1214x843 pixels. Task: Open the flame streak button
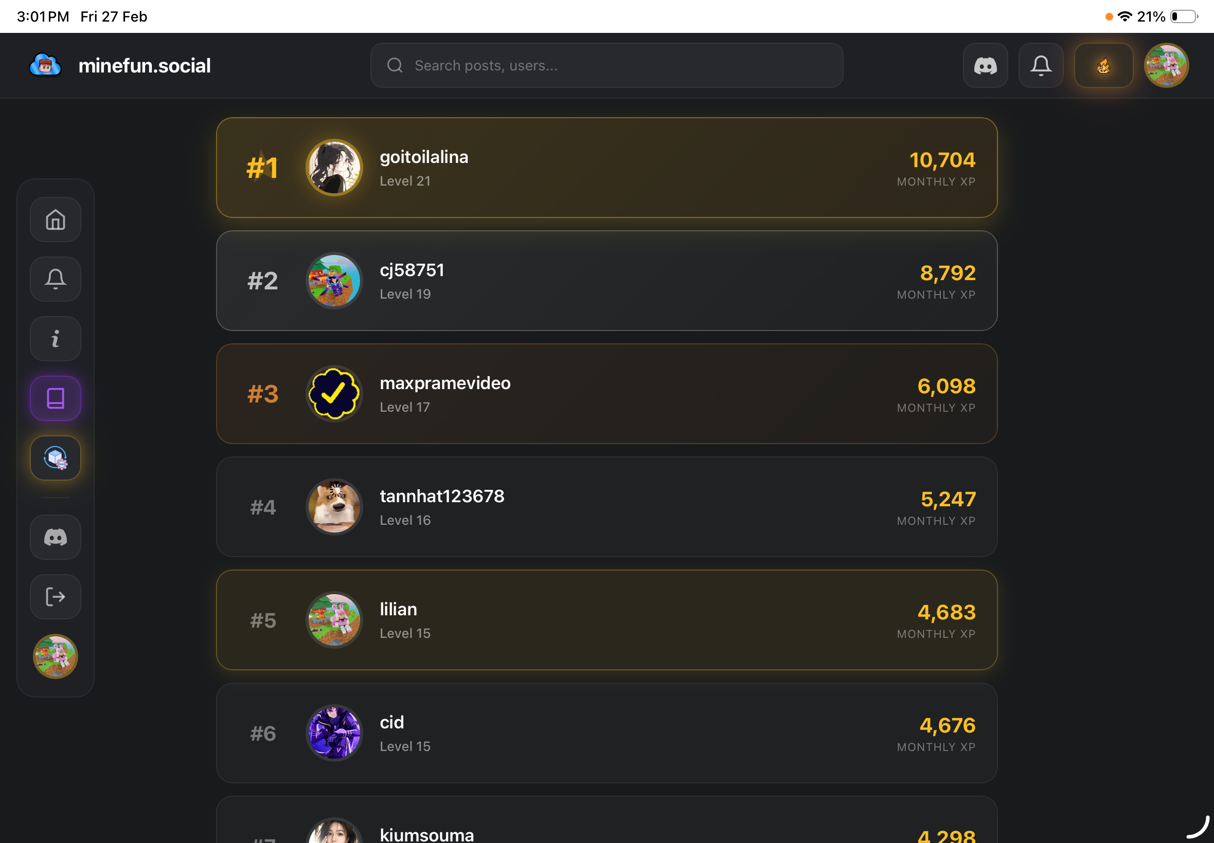pyautogui.click(x=1103, y=65)
